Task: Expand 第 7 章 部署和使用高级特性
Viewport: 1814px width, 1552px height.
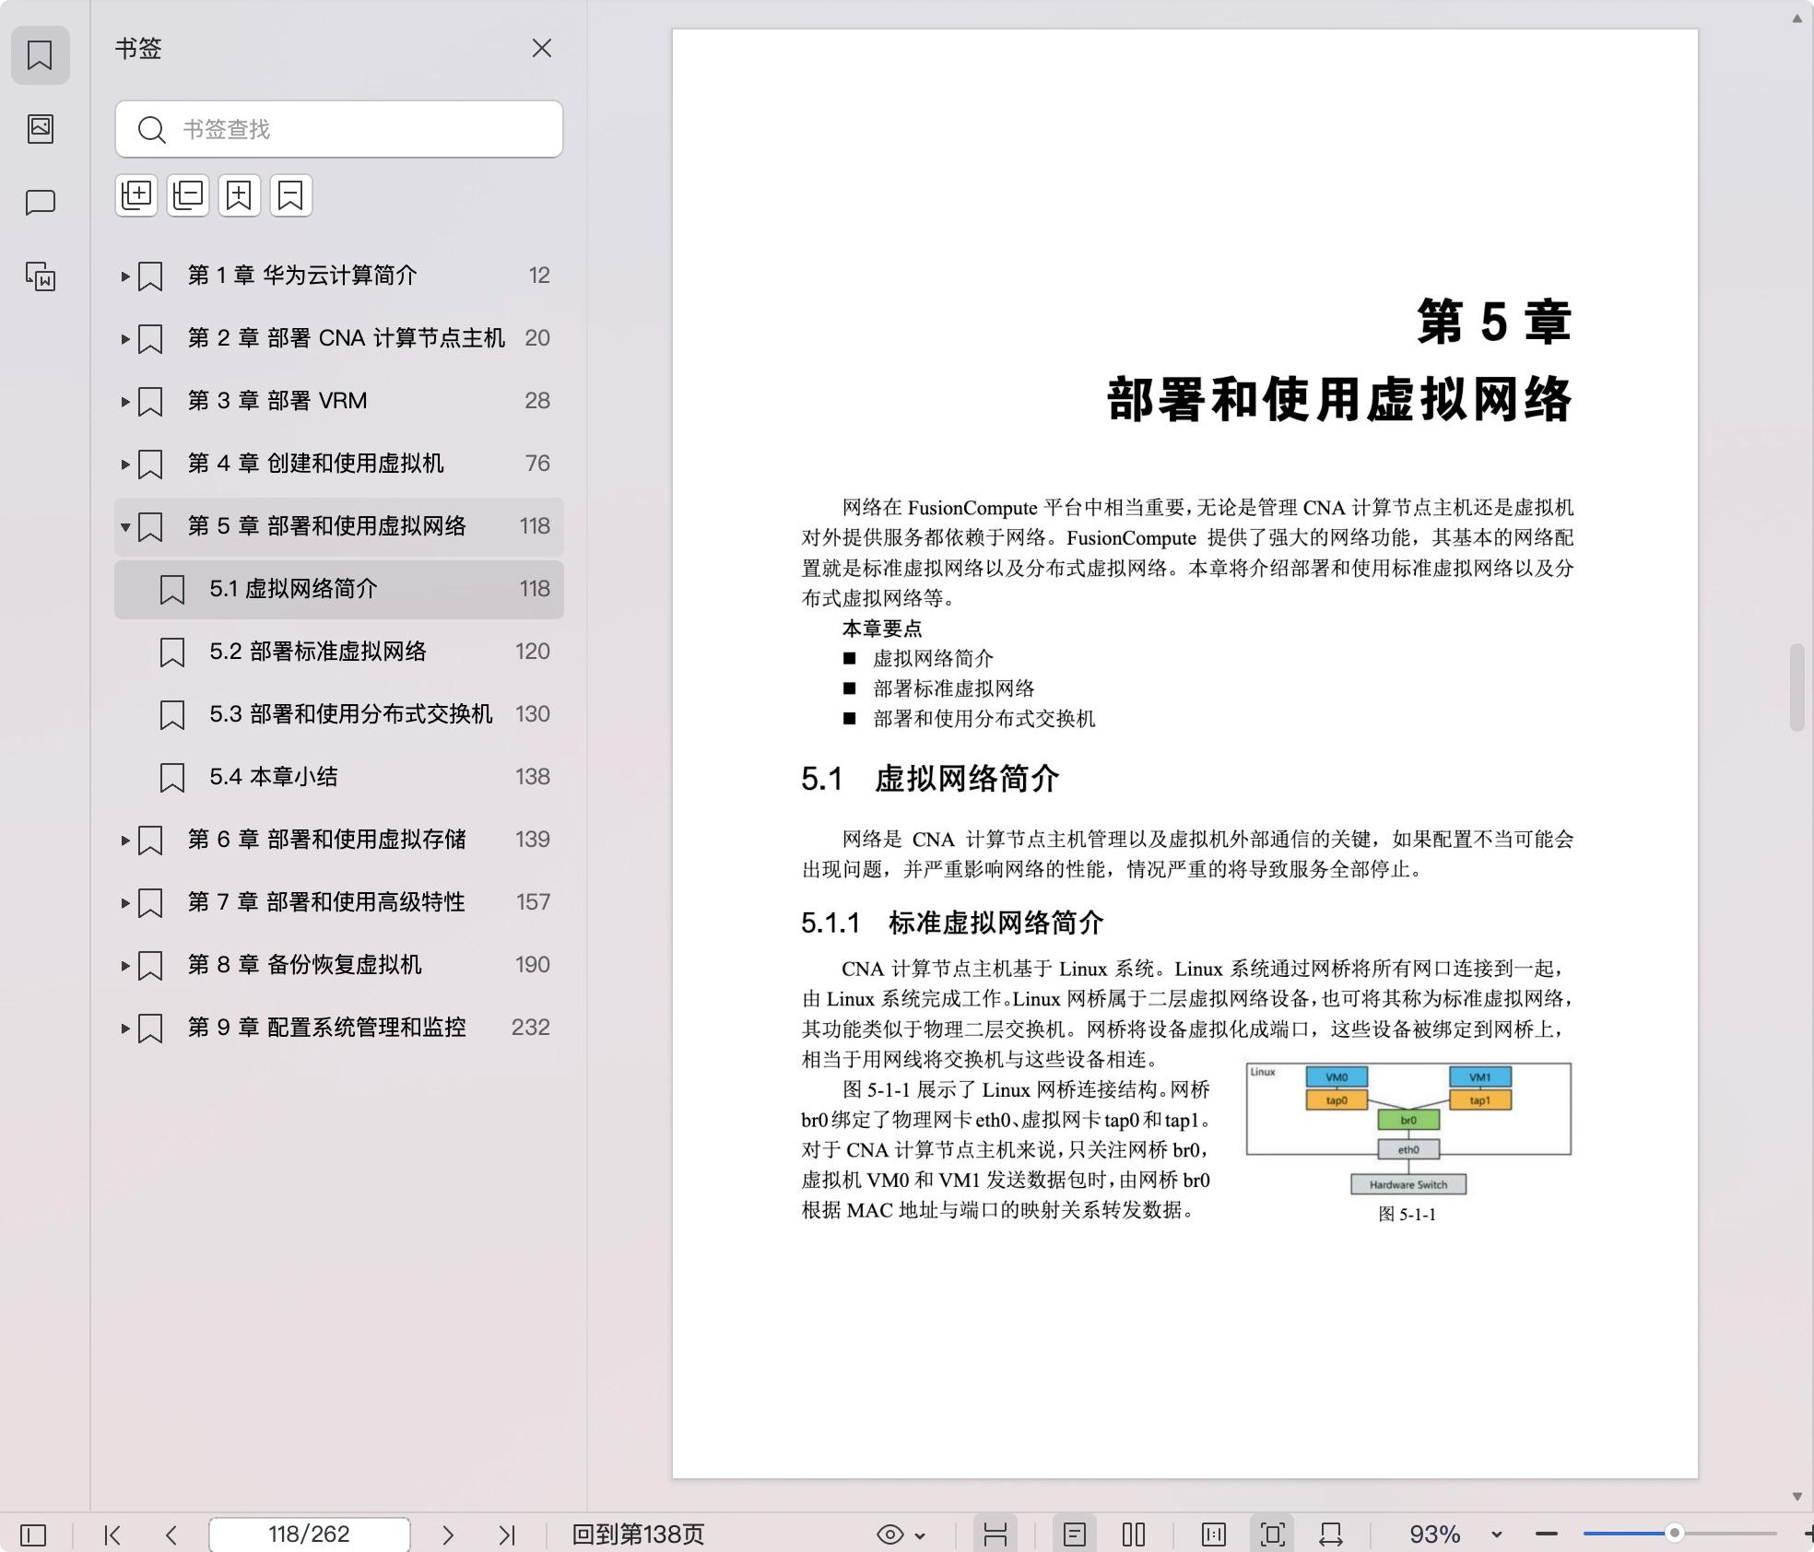Action: [x=124, y=902]
